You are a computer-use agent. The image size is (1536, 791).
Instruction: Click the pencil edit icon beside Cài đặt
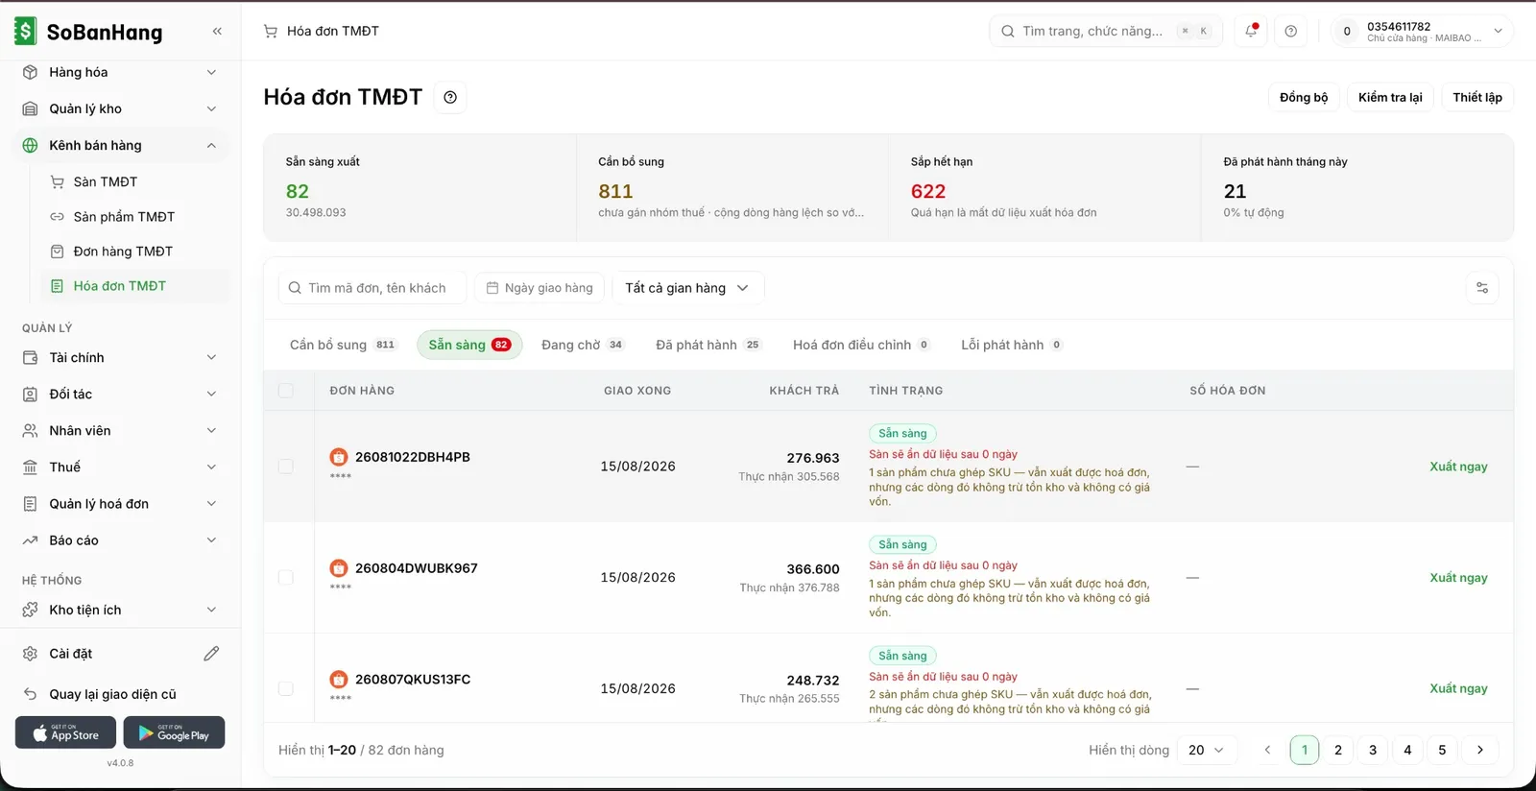click(x=211, y=654)
